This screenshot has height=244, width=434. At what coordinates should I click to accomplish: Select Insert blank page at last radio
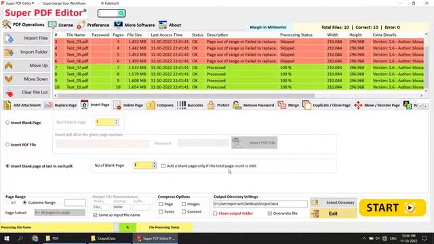(x=7, y=166)
